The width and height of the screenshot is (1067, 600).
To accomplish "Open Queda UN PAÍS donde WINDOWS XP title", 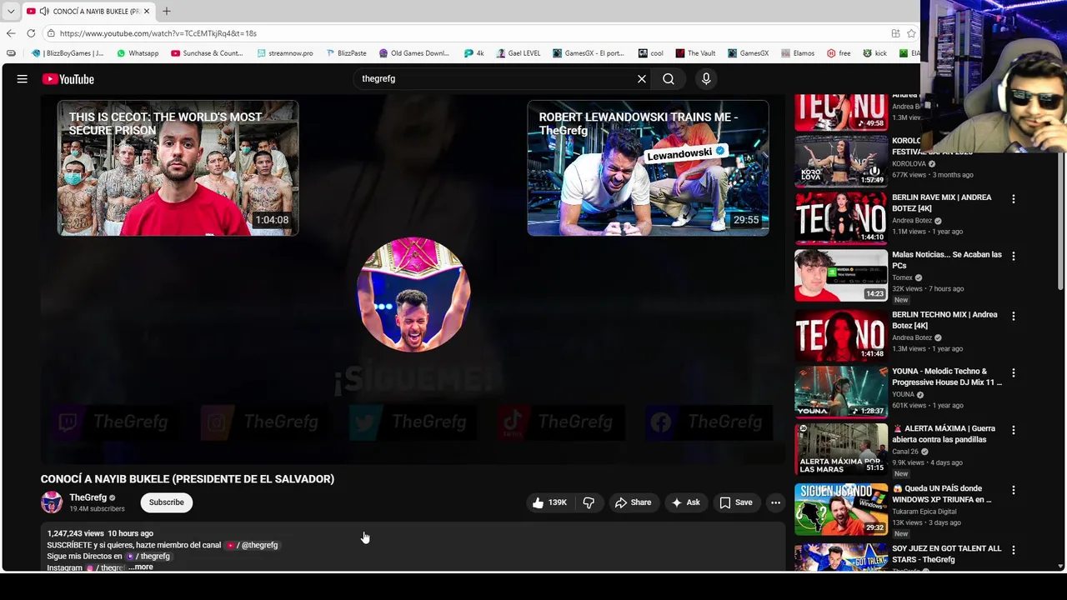I will point(942,494).
